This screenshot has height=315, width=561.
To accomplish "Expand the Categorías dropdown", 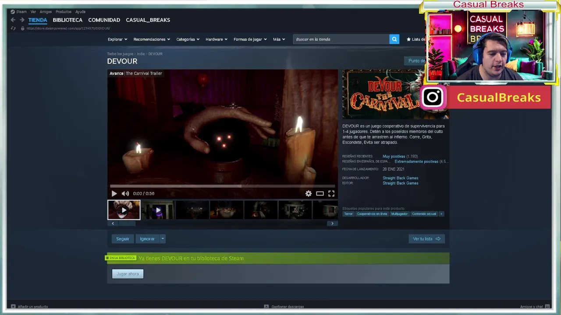I will 188,39.
